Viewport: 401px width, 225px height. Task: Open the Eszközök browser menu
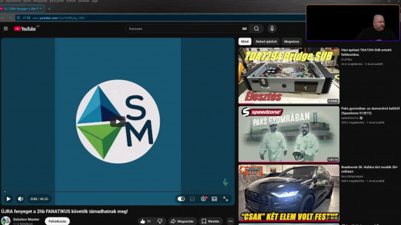84,1
